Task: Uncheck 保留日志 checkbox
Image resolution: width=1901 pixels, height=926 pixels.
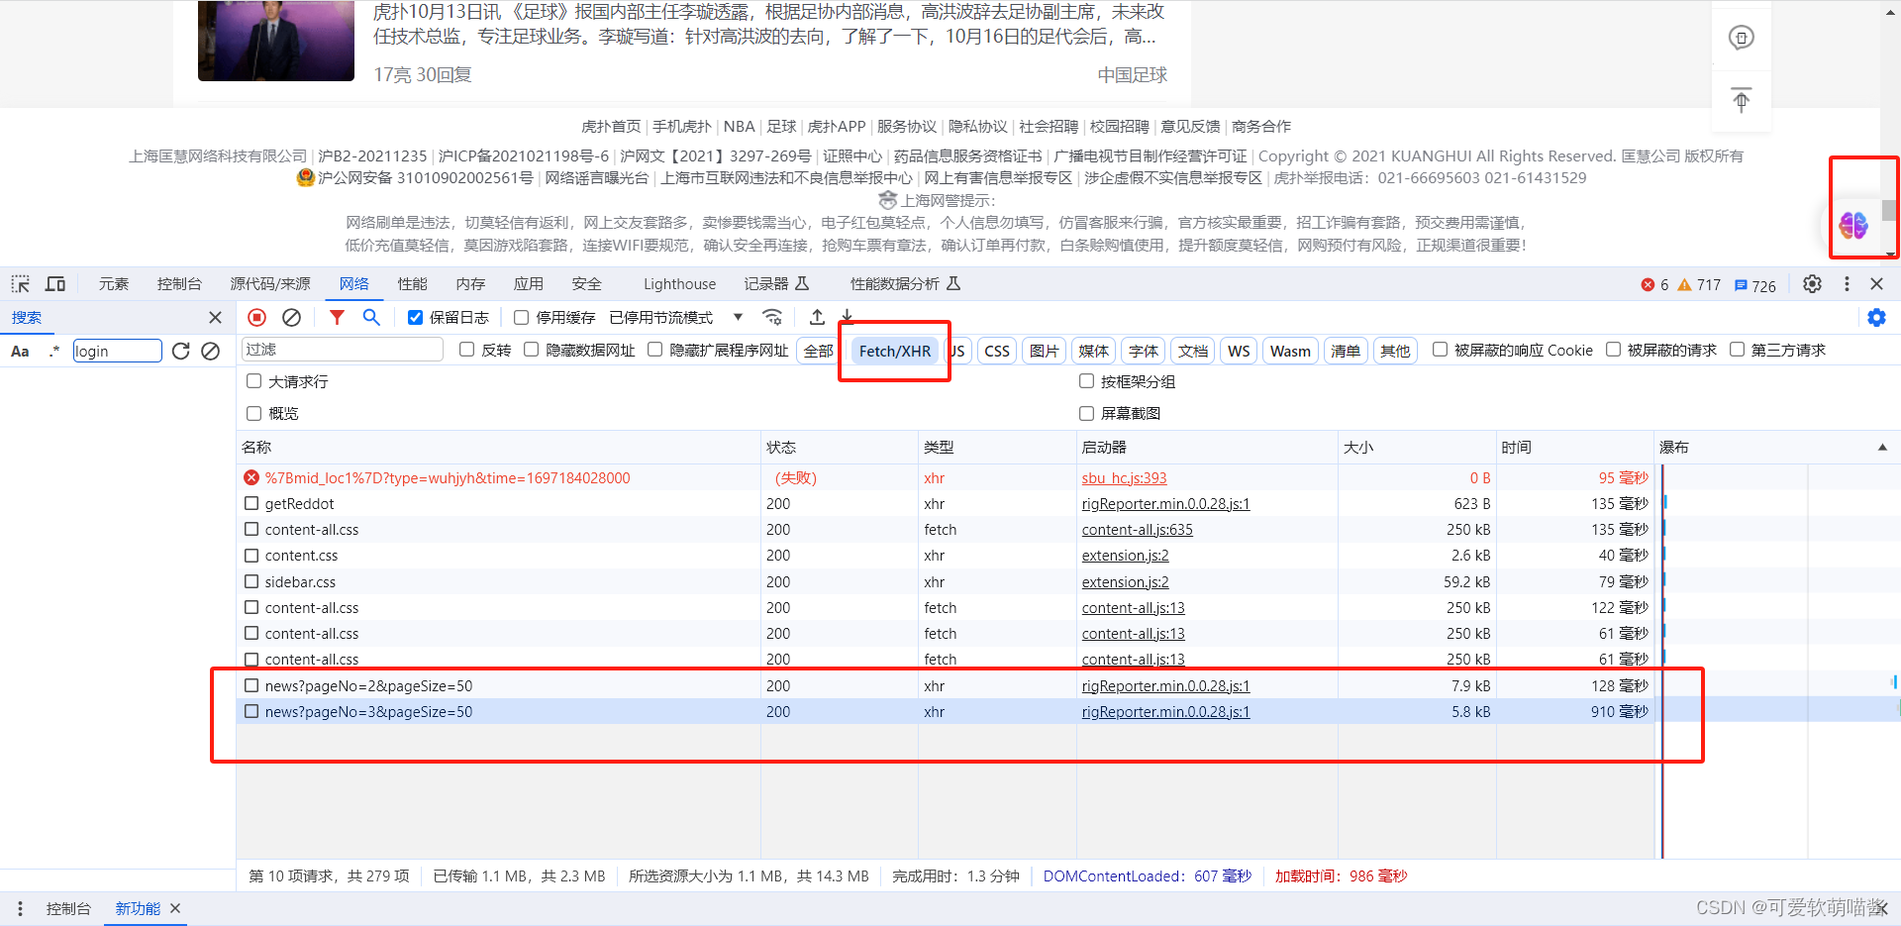Action: 416,318
